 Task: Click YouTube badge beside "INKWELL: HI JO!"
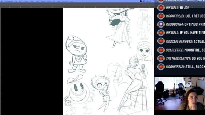click(161, 8)
